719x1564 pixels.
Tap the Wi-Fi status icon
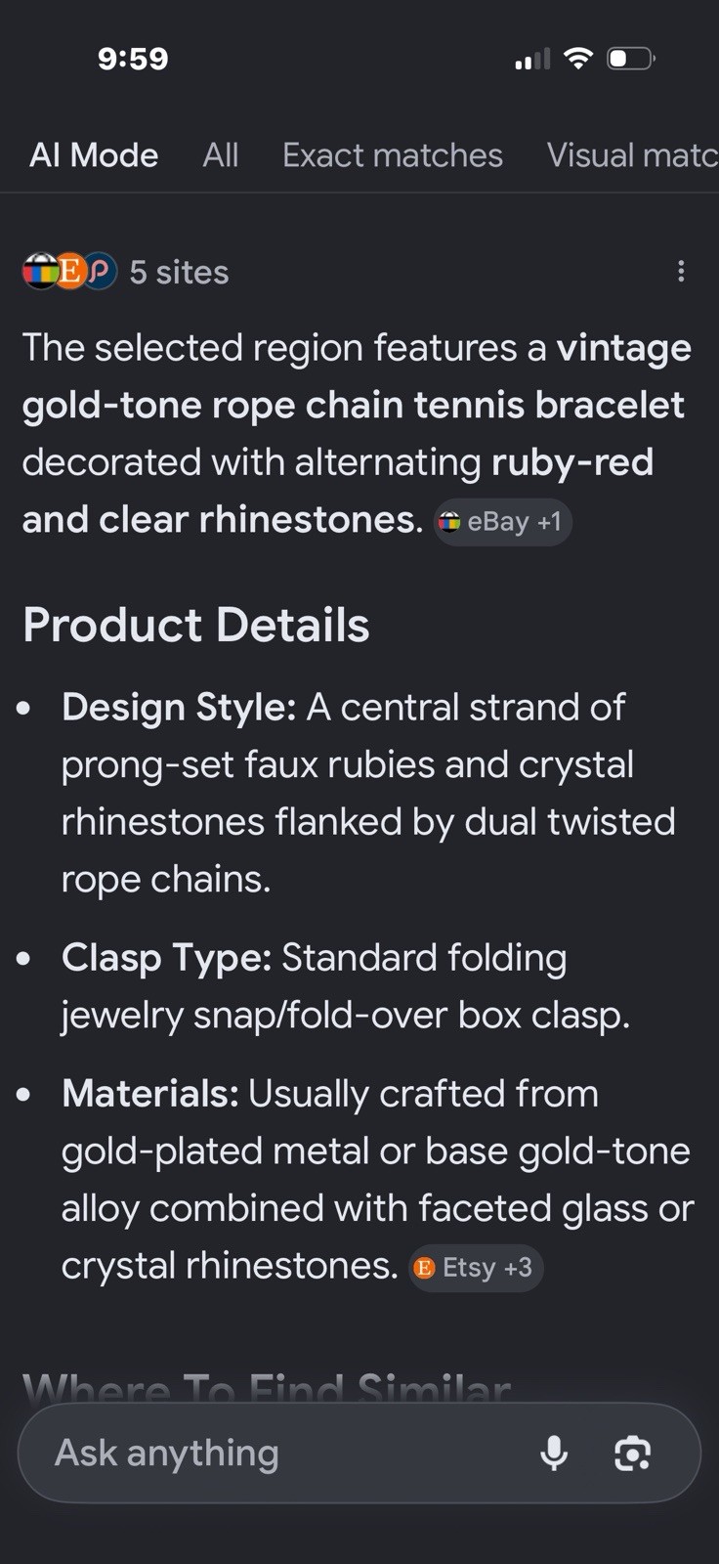point(578,59)
